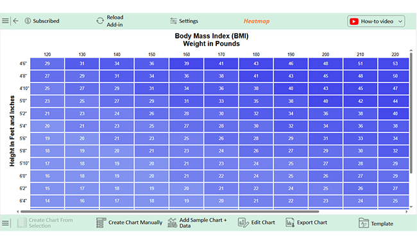
Task: Click the Reload Add-in refresh icon
Action: click(100, 20)
